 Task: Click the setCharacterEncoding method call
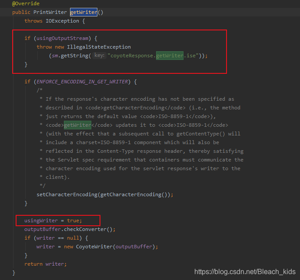(67, 194)
